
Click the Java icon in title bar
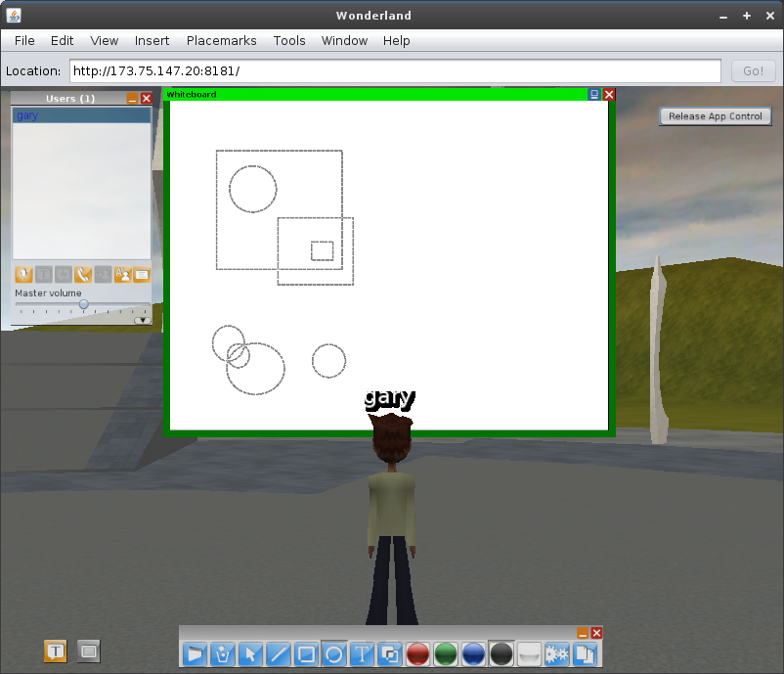click(x=14, y=16)
